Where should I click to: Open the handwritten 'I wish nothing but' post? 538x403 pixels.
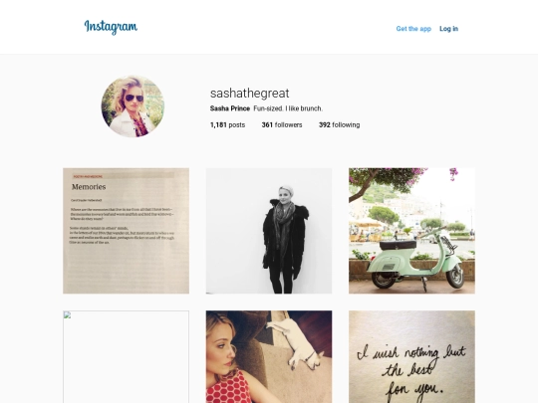411,357
